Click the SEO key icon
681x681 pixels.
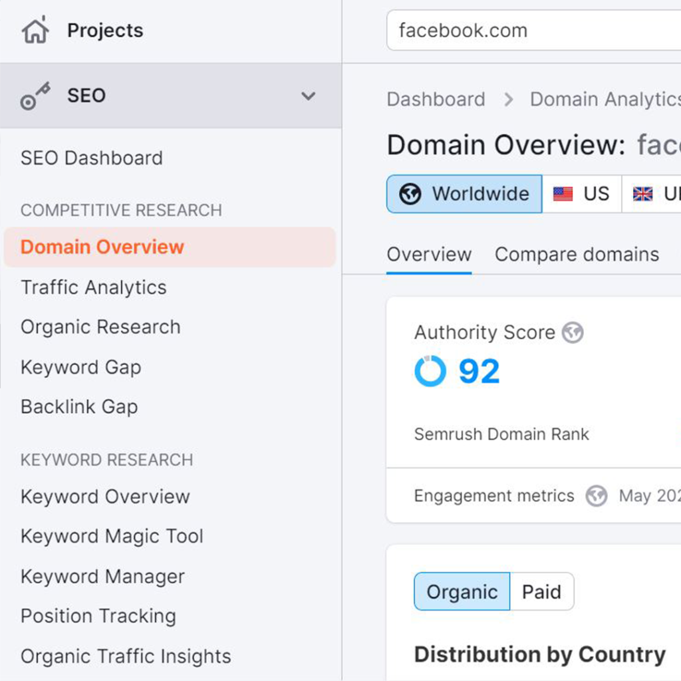point(35,96)
